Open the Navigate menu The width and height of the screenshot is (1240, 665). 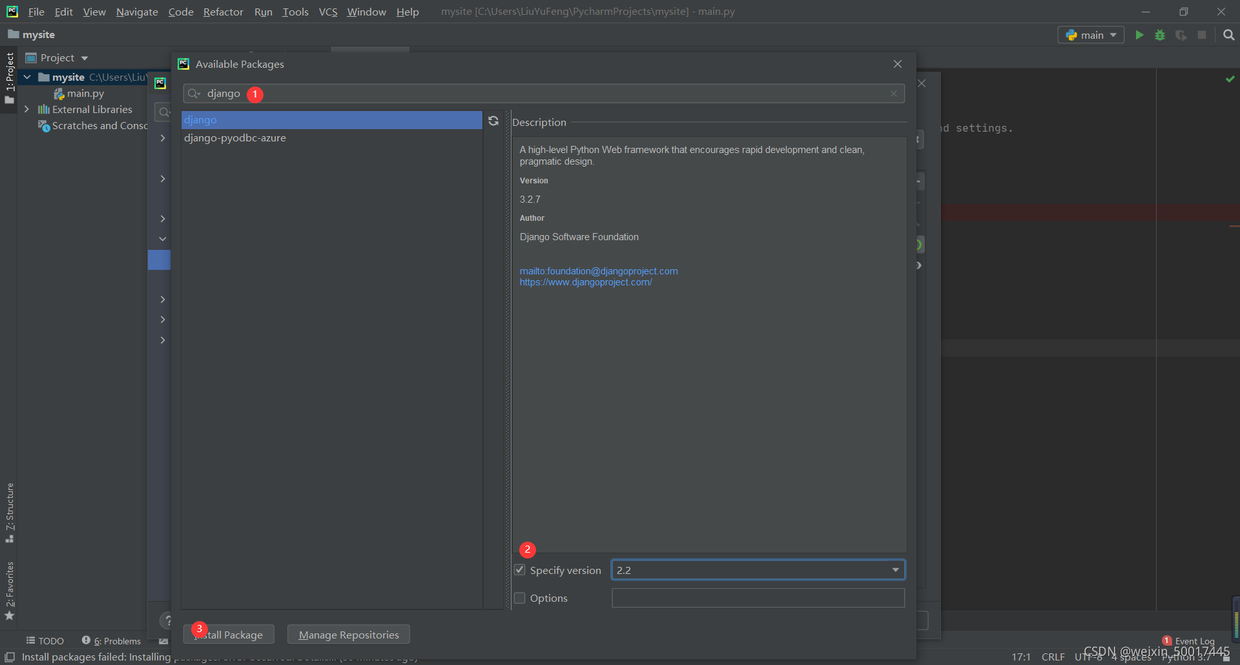[x=137, y=12]
